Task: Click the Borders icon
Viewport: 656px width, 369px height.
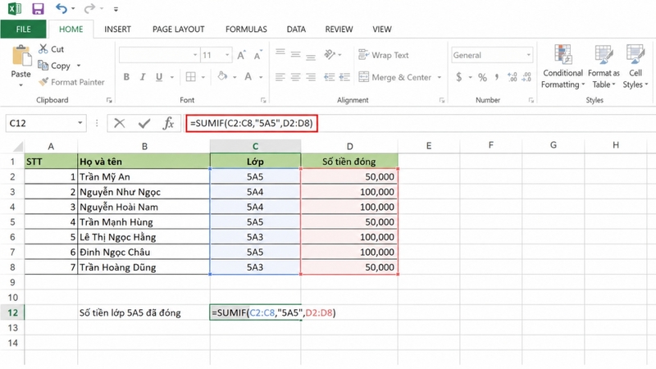Action: (x=191, y=76)
